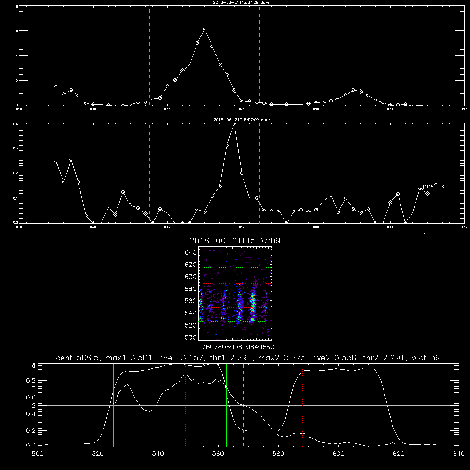Click the dawn plot title text
The image size is (470, 470).
[x=242, y=2]
